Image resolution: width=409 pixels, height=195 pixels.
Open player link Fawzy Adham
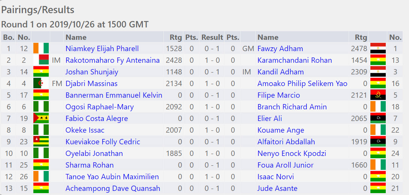(280, 48)
